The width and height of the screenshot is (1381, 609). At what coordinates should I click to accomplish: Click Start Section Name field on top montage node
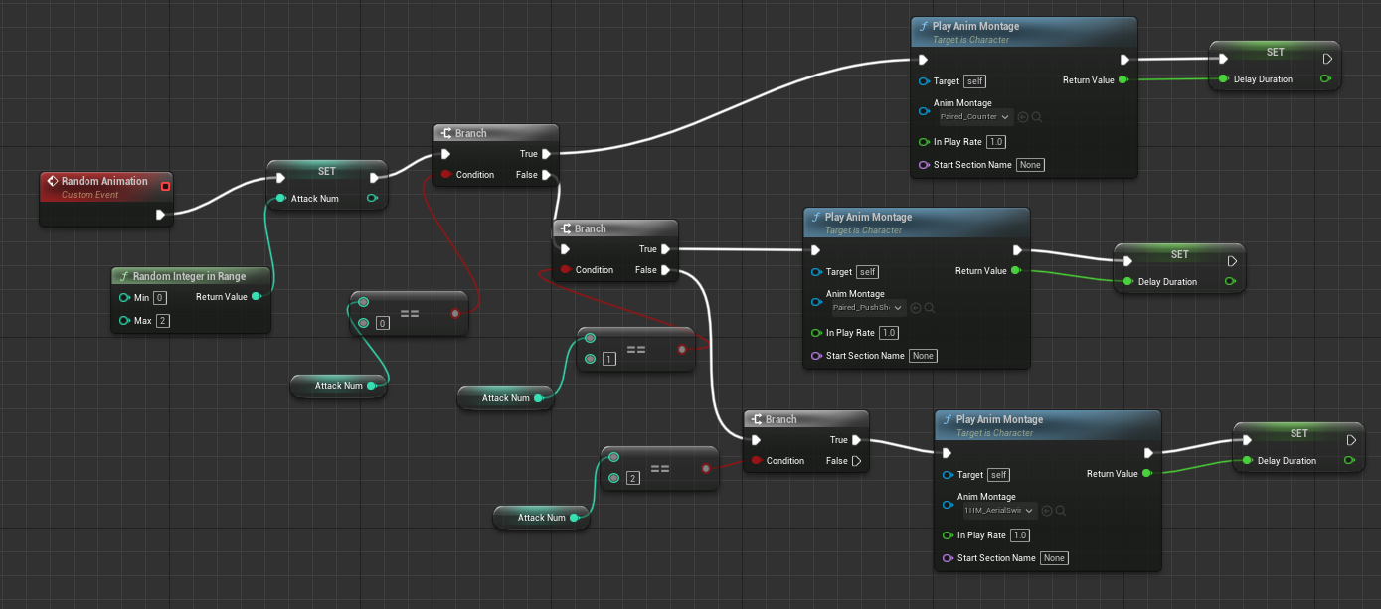point(1030,165)
